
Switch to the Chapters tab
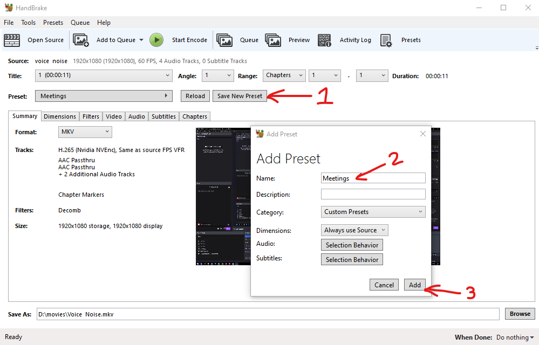click(x=195, y=116)
